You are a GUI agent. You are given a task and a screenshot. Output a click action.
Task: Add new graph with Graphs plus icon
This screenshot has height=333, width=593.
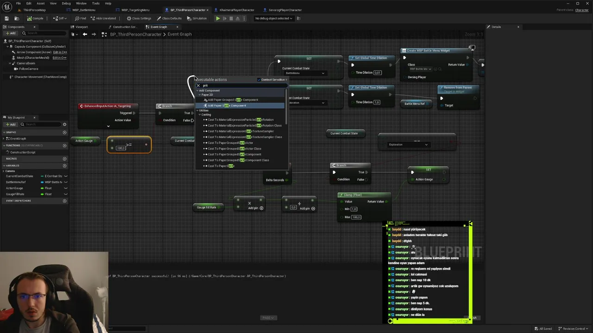tap(64, 132)
